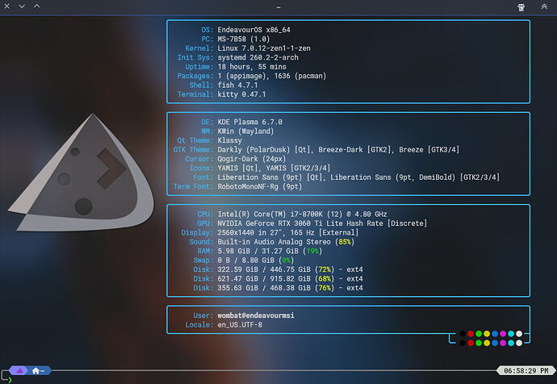Click the User value wombat@endeavourmsi
The width and height of the screenshot is (557, 384).
click(x=256, y=315)
